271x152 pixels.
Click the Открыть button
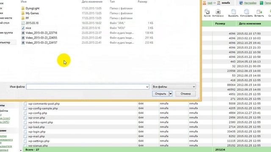160,94
